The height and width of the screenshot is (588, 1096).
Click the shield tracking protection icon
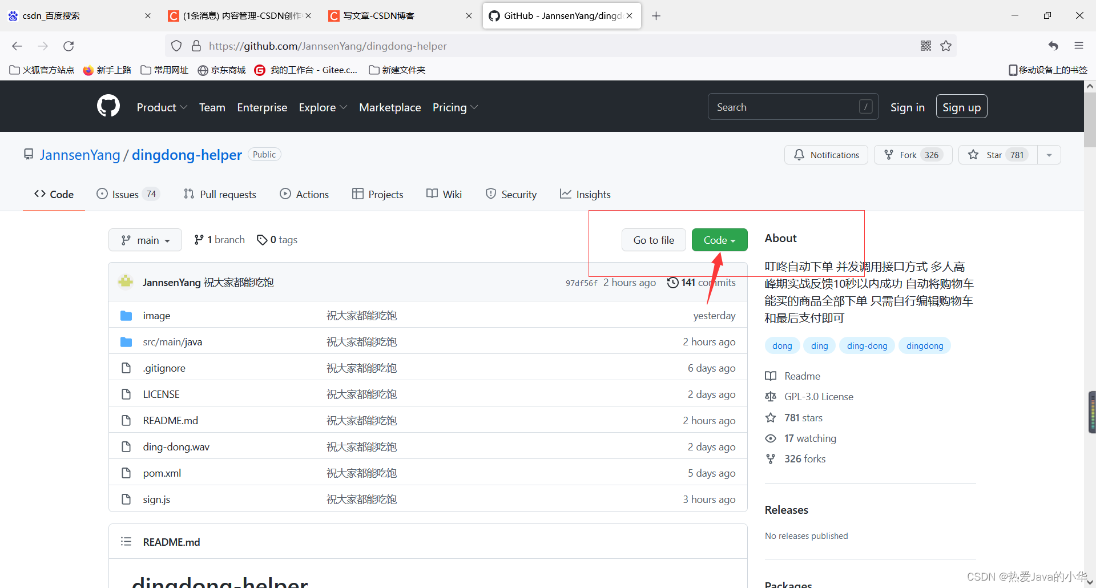176,46
